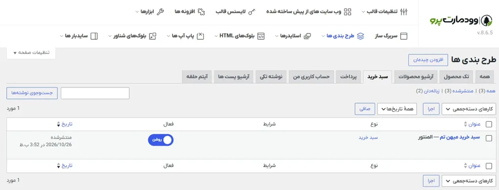Check the سبد خرید میهن تم row checkbox
Viewport: 499px width, 190px height.
(x=488, y=138)
